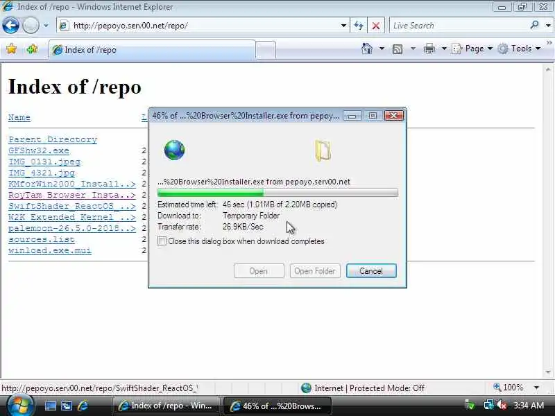Minimize the download dialog window
This screenshot has width=555, height=416.
pyautogui.click(x=352, y=116)
